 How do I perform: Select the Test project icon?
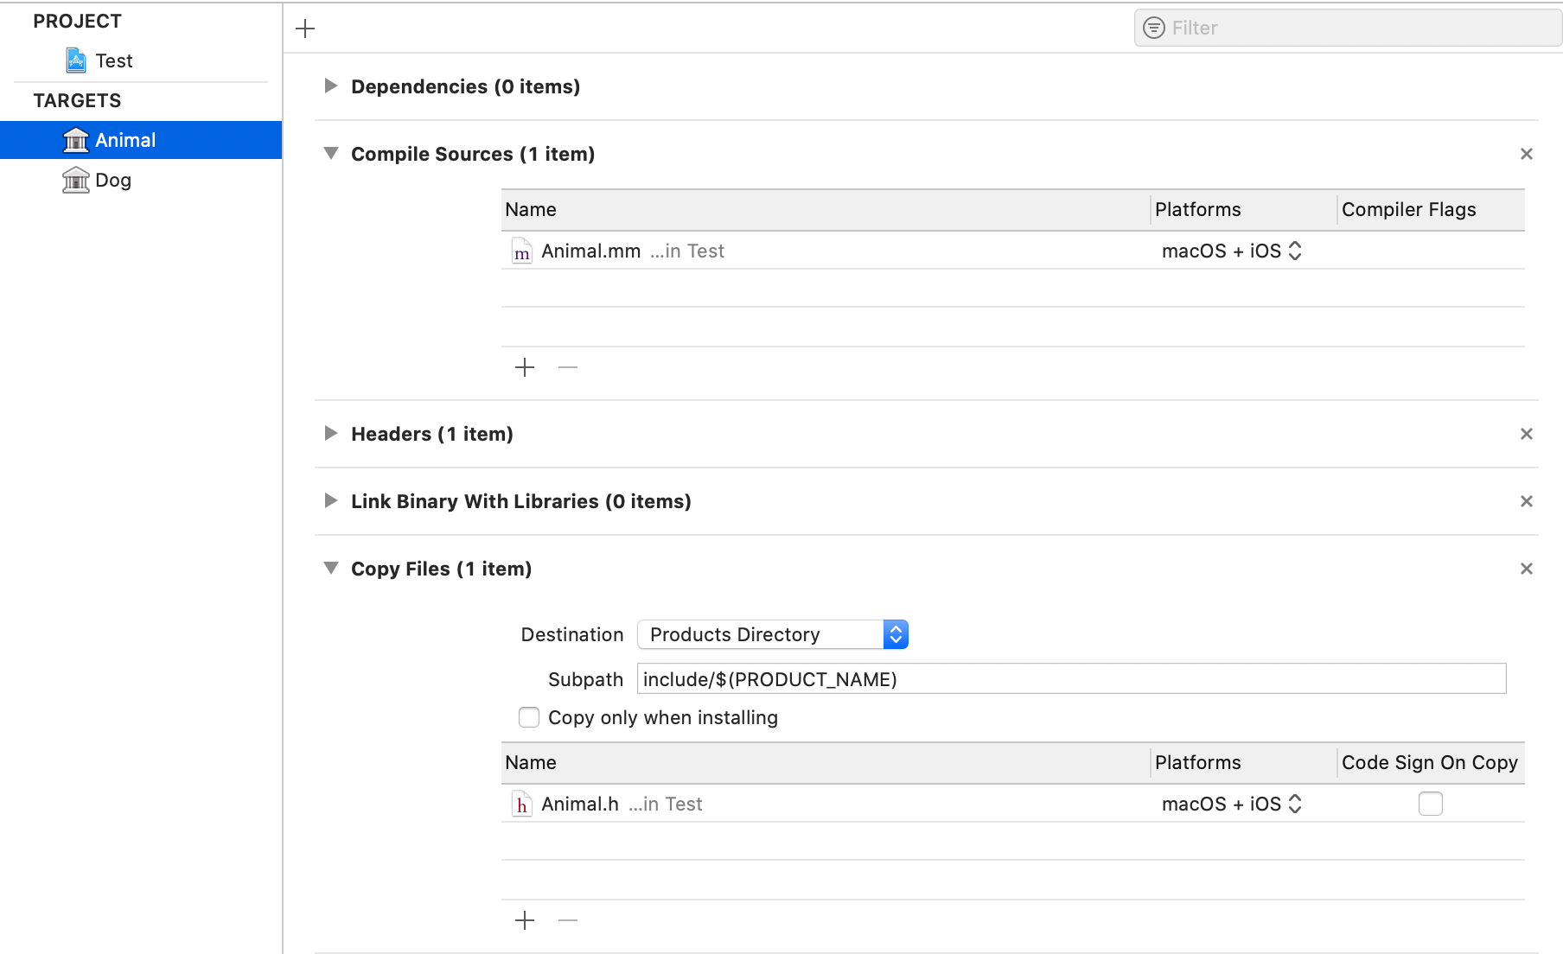point(76,60)
